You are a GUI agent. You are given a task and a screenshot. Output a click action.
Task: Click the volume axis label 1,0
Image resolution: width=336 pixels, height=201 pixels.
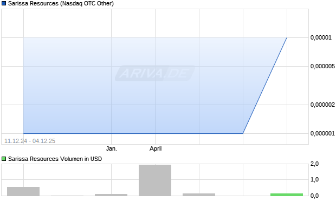pos(314,179)
